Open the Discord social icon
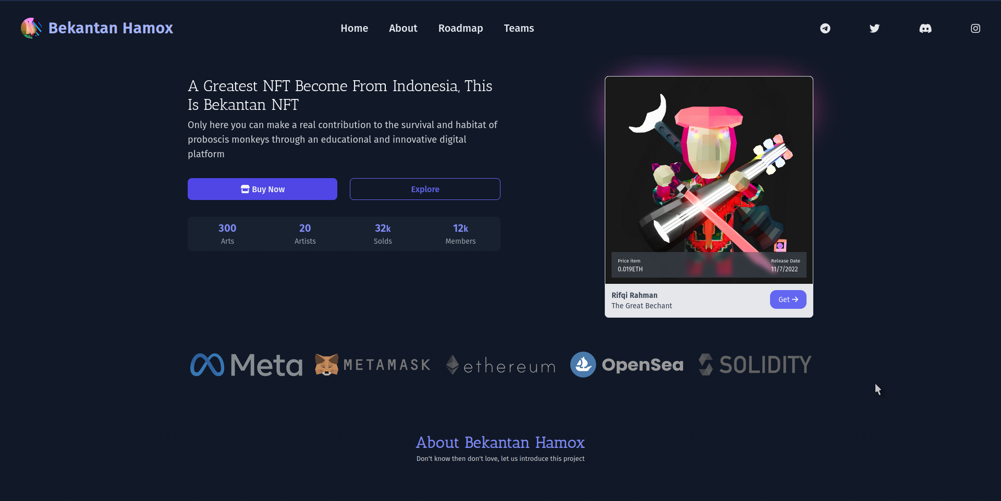Viewport: 1001px width, 501px height. [x=925, y=28]
